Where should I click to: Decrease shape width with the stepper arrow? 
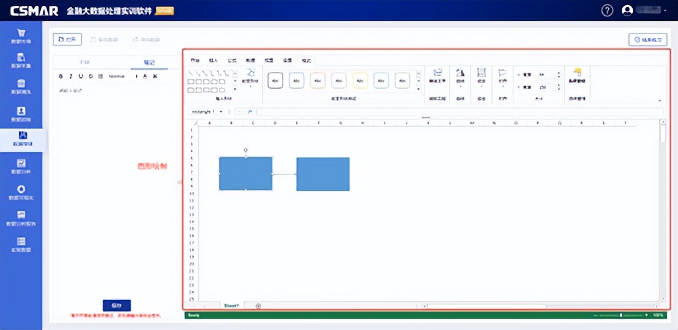click(559, 89)
